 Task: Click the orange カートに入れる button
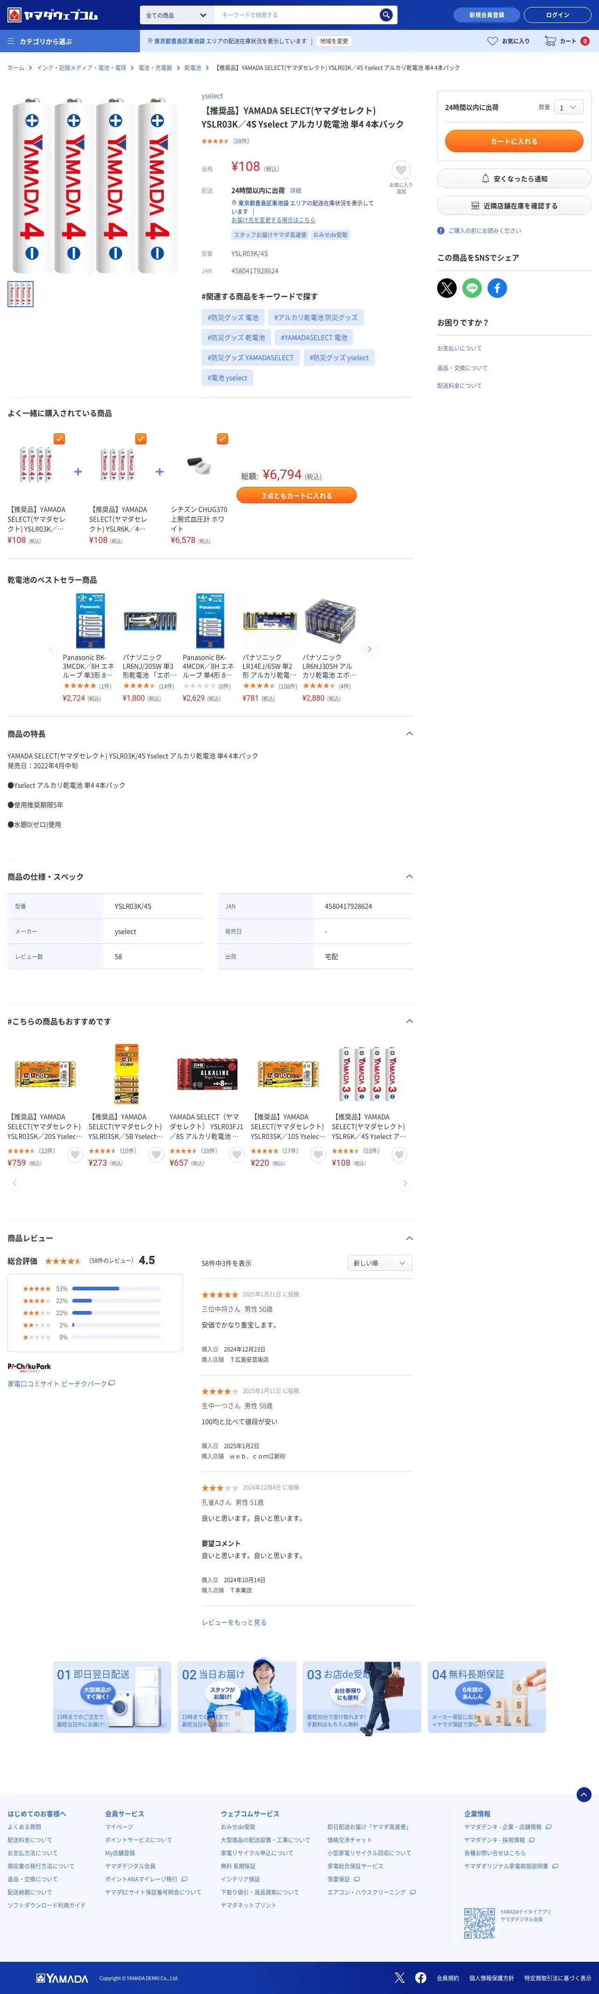click(514, 141)
